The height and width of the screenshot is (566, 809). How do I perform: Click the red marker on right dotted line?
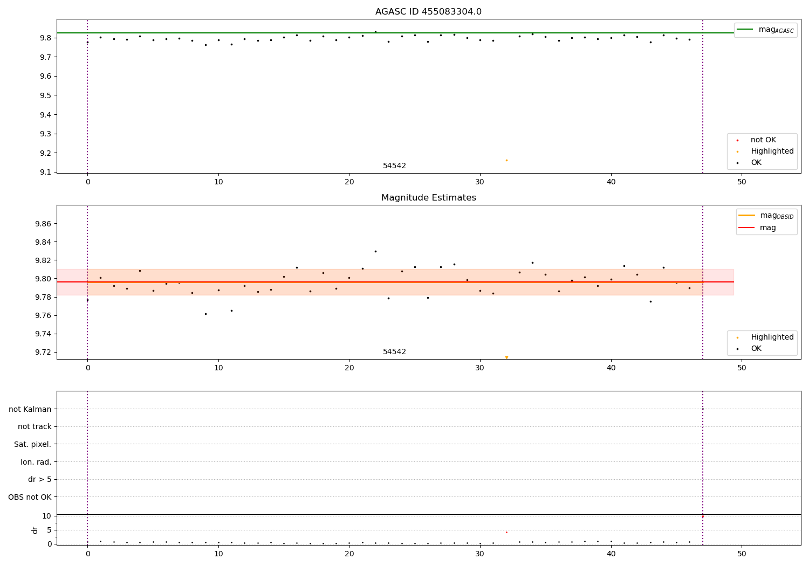point(703,516)
